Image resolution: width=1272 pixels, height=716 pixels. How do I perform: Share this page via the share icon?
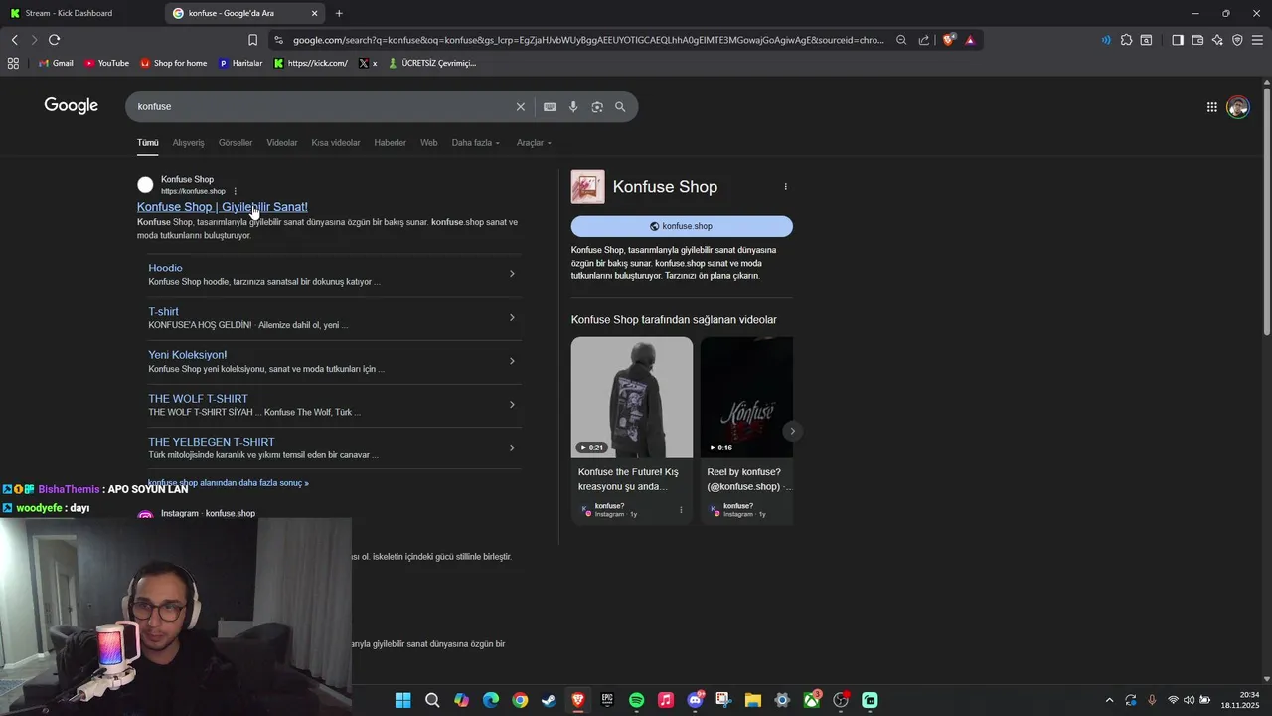(924, 40)
